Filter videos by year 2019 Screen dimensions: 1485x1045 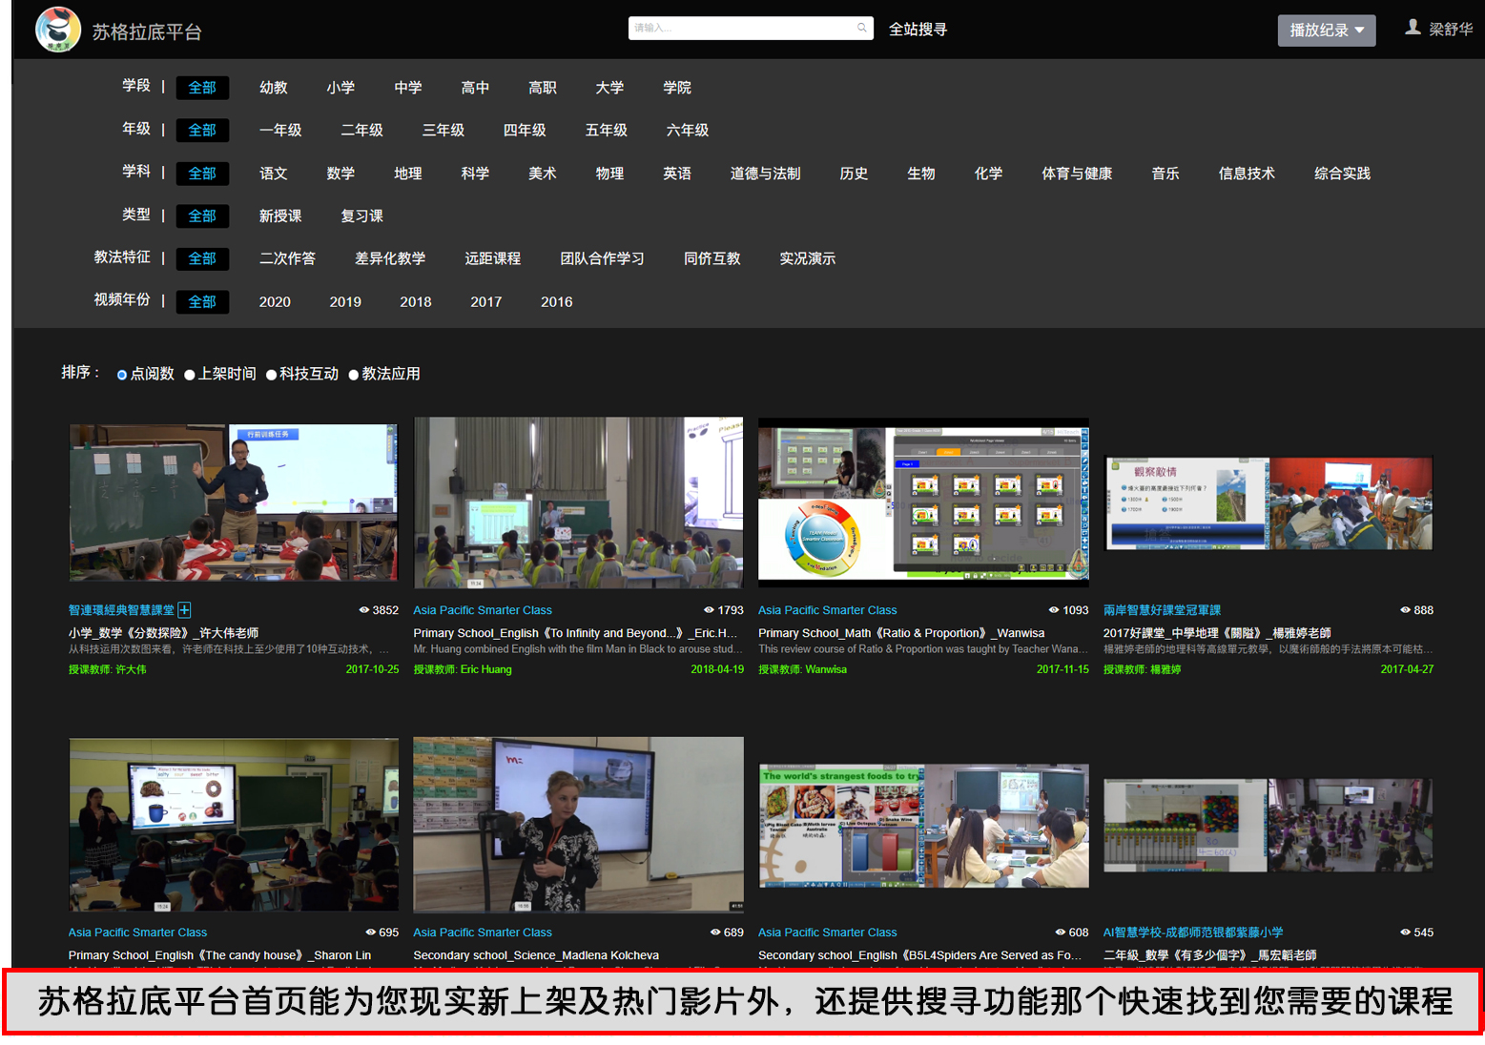pos(345,302)
